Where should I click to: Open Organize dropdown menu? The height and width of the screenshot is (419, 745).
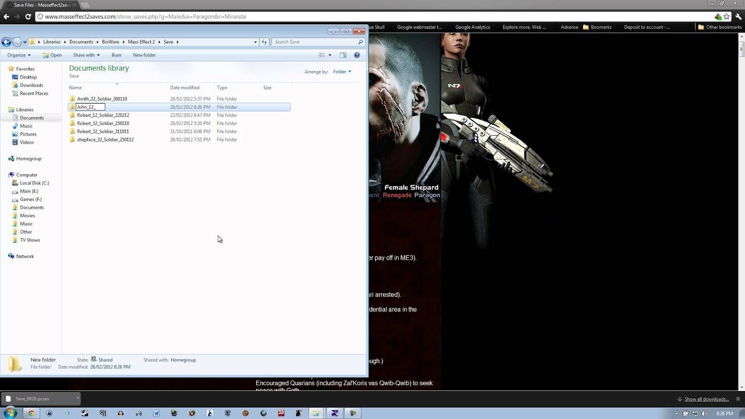pos(19,55)
